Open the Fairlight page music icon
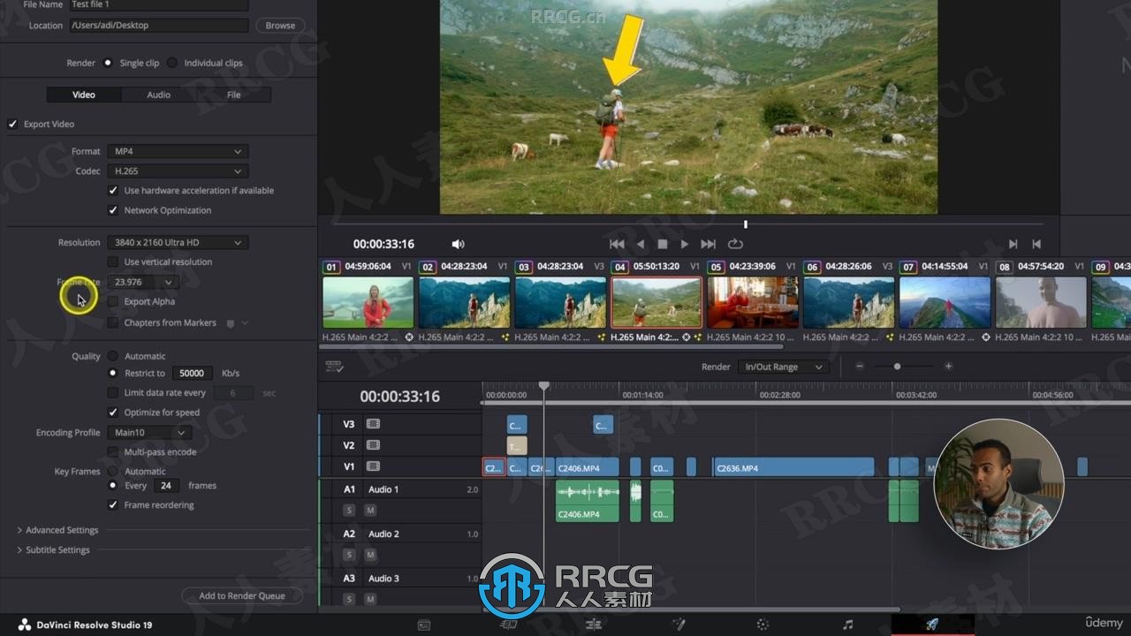The width and height of the screenshot is (1131, 636). (x=848, y=625)
